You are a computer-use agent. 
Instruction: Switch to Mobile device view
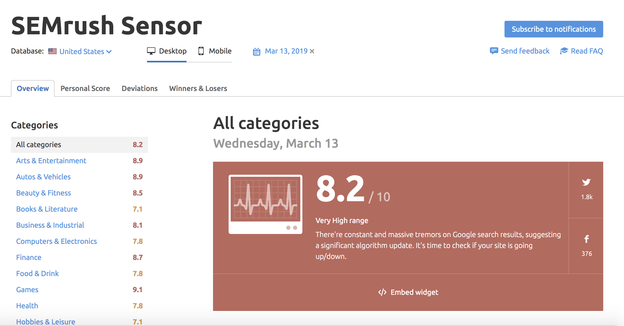(x=215, y=51)
